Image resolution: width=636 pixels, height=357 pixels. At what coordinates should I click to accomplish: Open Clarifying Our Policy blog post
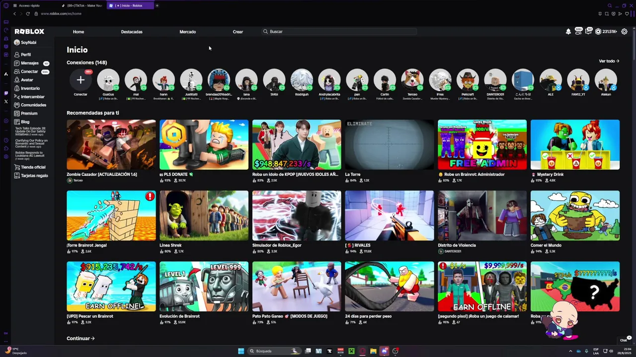coord(31,144)
